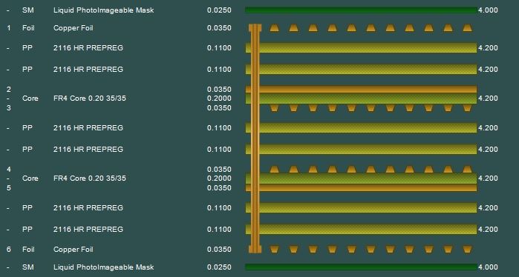Select the FR4 Core description between layers 2 and 3
This screenshot has width=519, height=277.
(x=89, y=99)
